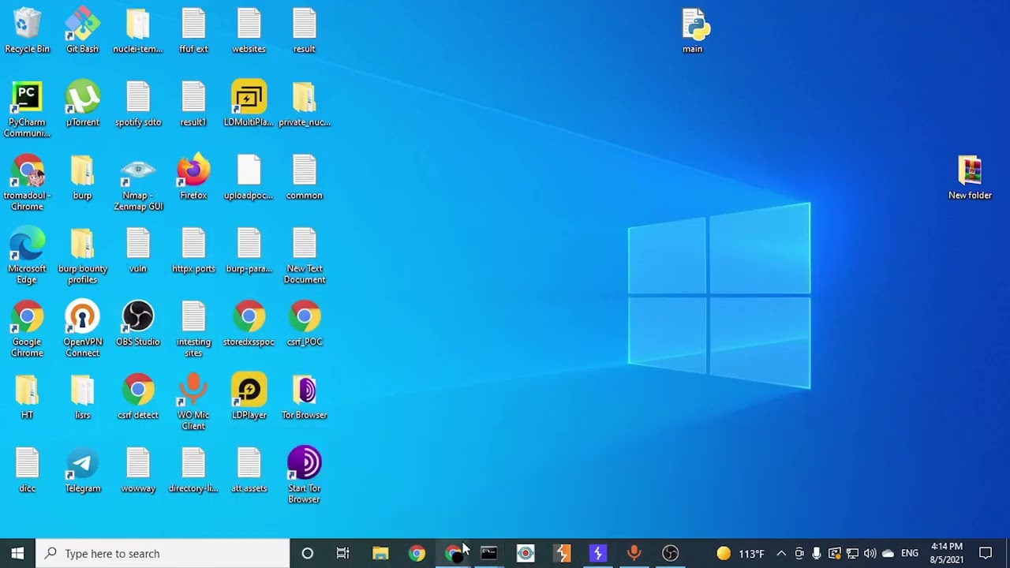Switch the ENG input language indicator
The image size is (1010, 568).
(x=910, y=553)
